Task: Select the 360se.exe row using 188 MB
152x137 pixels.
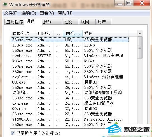Action: [x=70, y=40]
